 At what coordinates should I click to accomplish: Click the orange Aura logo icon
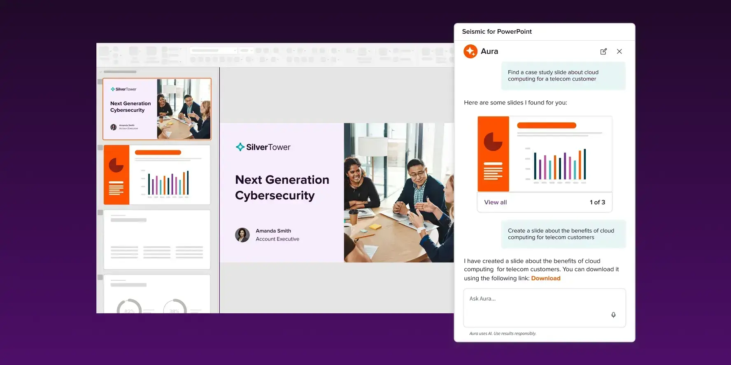tap(470, 51)
